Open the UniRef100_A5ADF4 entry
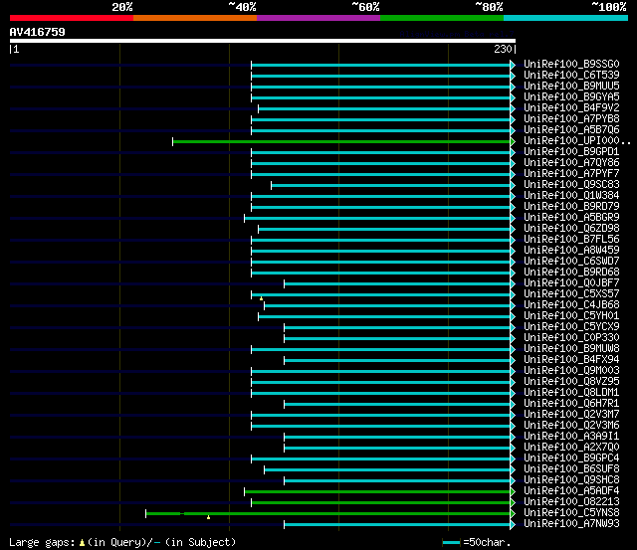This screenshot has width=637, height=550. point(571,491)
